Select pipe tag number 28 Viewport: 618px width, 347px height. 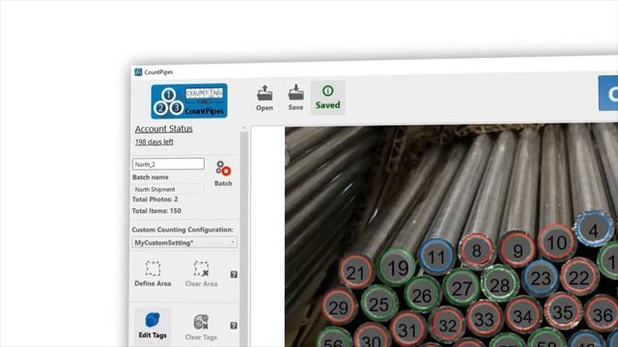click(x=500, y=283)
